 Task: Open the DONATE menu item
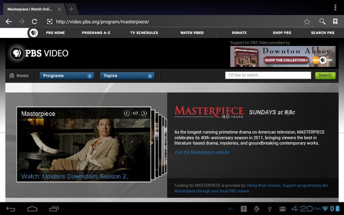pos(239,33)
